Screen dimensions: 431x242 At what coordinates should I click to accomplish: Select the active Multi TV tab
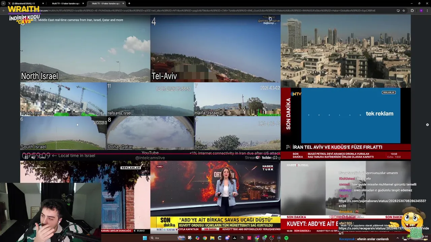106,3
